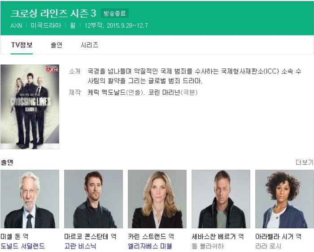Click the AXN channel label
This screenshot has width=314, height=252.
[16, 26]
